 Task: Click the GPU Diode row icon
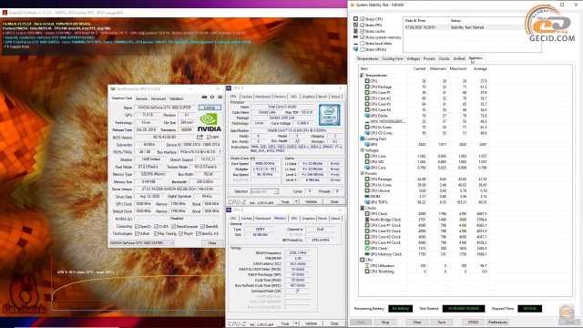pos(367,116)
